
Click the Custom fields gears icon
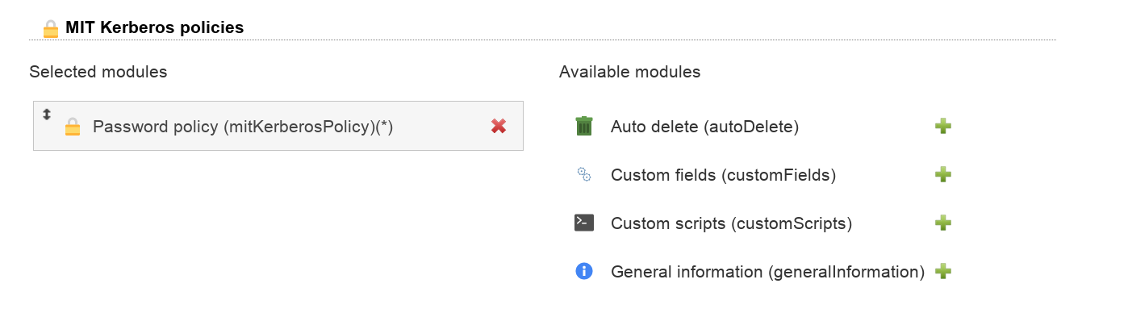[x=584, y=174]
